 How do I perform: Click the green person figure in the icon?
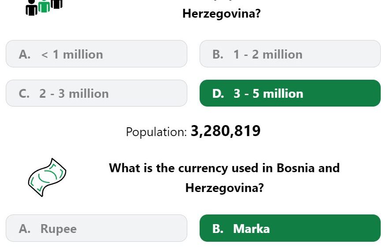point(44,6)
